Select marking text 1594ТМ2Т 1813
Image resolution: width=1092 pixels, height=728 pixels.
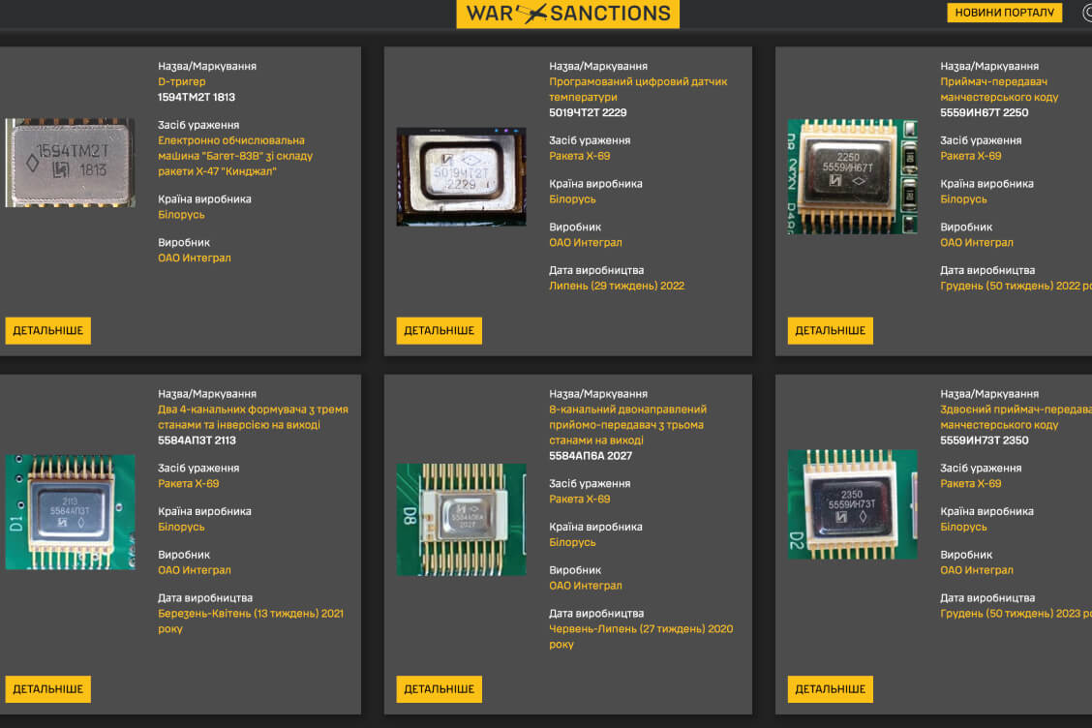pos(197,97)
